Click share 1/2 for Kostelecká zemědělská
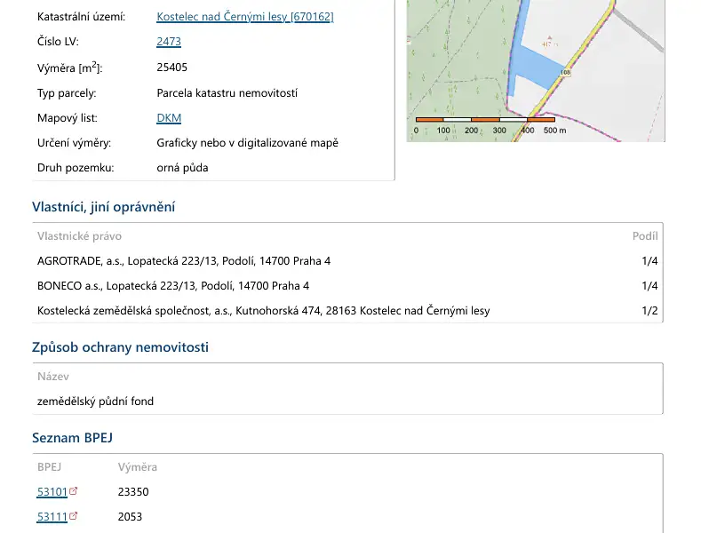Screen dimensions: 701x533 [x=649, y=311]
